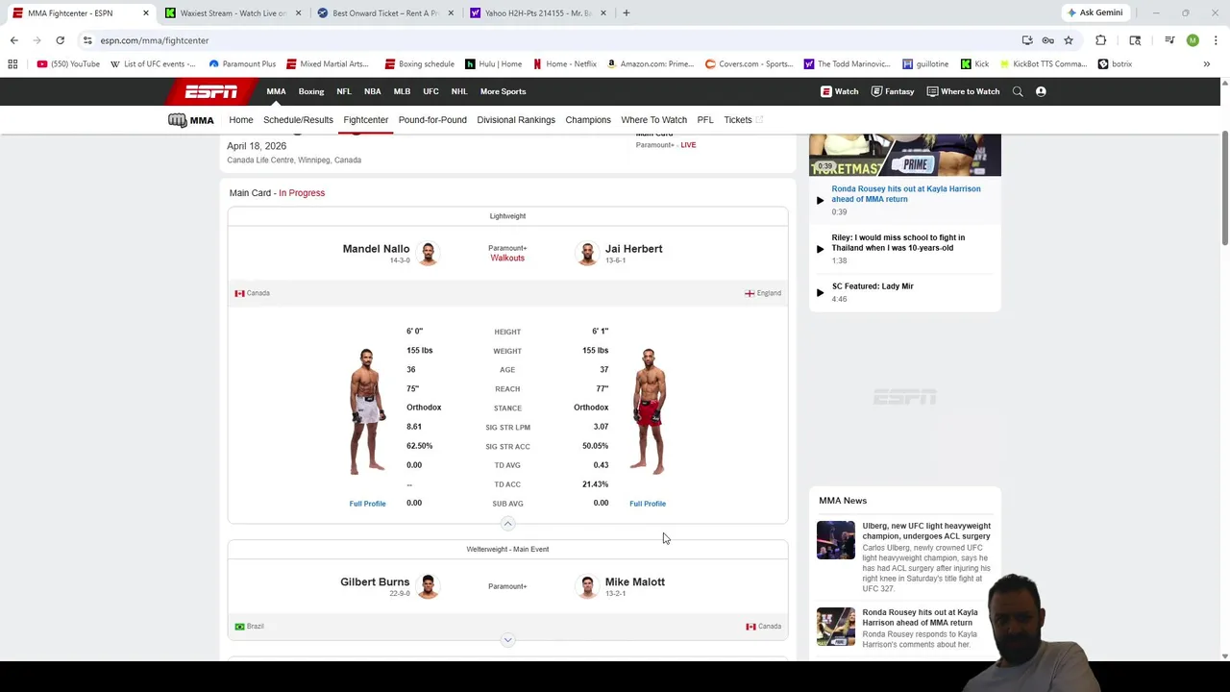
Task: Open a new browser tab
Action: (626, 12)
